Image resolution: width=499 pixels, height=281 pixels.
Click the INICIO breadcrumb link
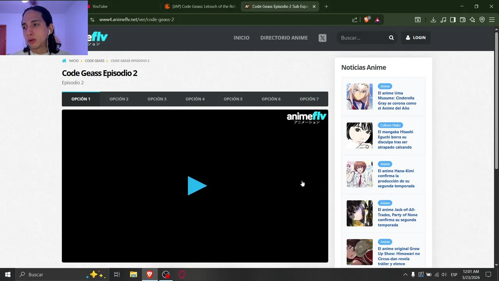coord(74,61)
